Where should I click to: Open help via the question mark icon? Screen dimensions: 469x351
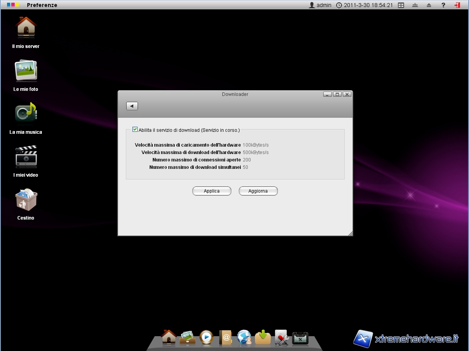443,5
